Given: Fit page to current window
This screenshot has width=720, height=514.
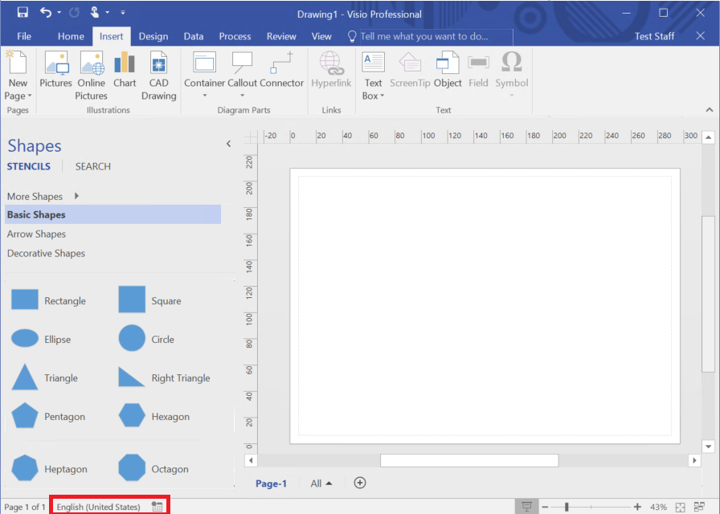Looking at the screenshot, I should tap(681, 507).
